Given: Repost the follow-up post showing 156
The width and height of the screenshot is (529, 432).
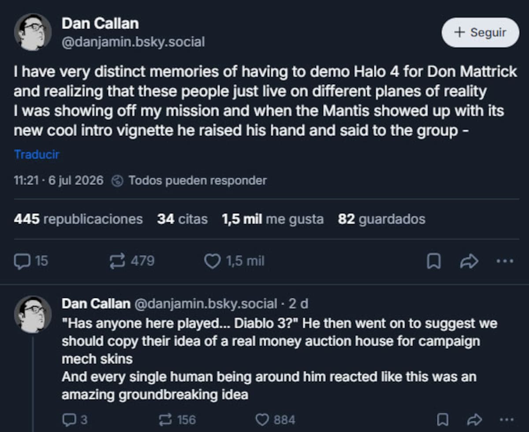Looking at the screenshot, I should tap(177, 419).
